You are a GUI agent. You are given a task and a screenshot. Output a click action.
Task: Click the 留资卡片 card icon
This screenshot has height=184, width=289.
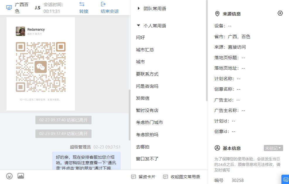pos(133,177)
